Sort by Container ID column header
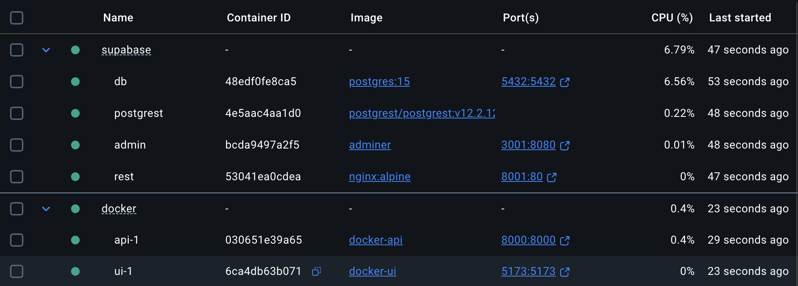This screenshot has width=798, height=286. coord(259,18)
